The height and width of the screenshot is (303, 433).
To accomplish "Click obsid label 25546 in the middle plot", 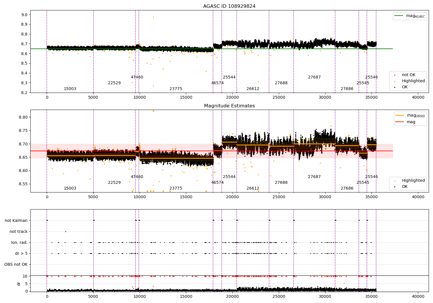I will click(372, 177).
